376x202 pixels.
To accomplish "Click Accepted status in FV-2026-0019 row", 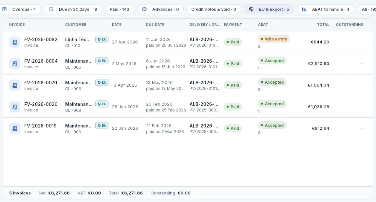I will click(x=272, y=125).
